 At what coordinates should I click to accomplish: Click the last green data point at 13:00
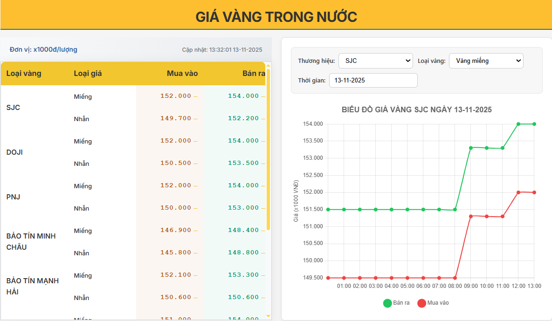[x=534, y=124]
